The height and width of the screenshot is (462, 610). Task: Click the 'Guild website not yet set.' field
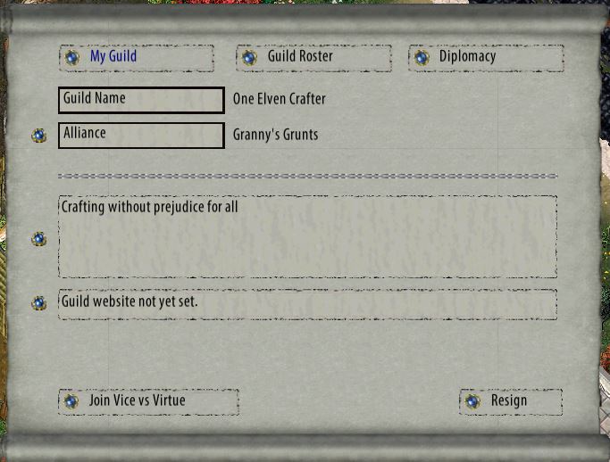307,304
